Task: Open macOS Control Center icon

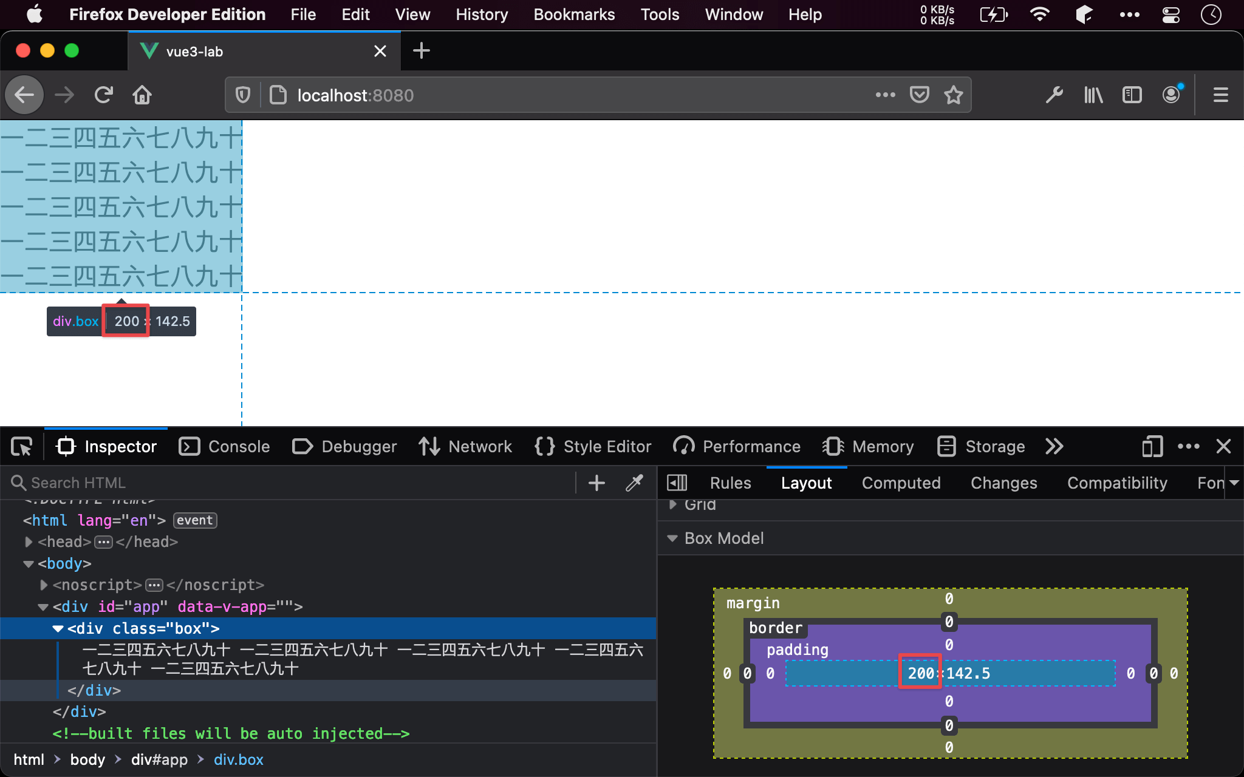Action: 1171,15
